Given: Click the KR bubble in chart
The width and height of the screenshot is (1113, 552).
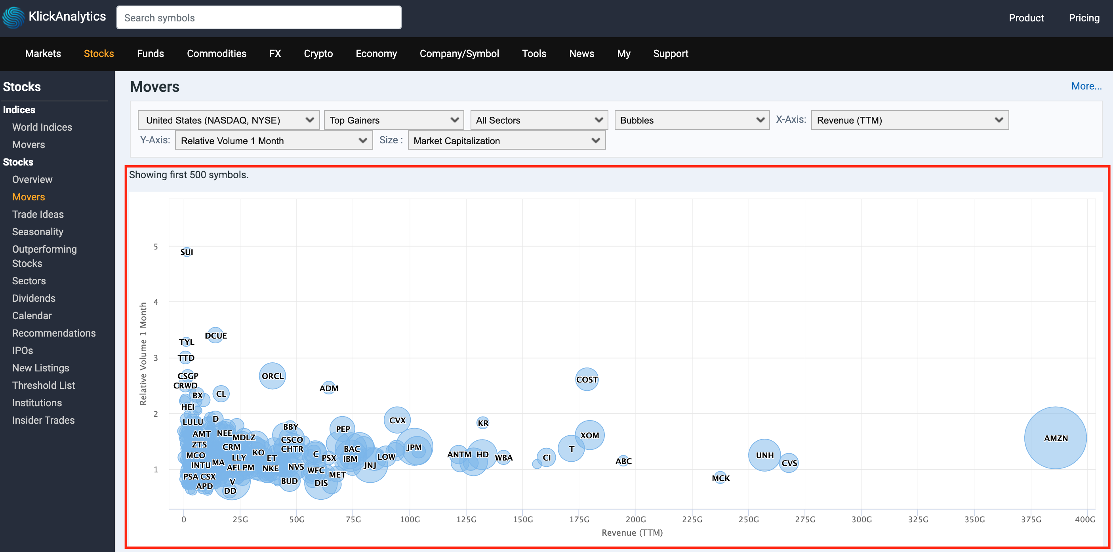Looking at the screenshot, I should (x=482, y=423).
